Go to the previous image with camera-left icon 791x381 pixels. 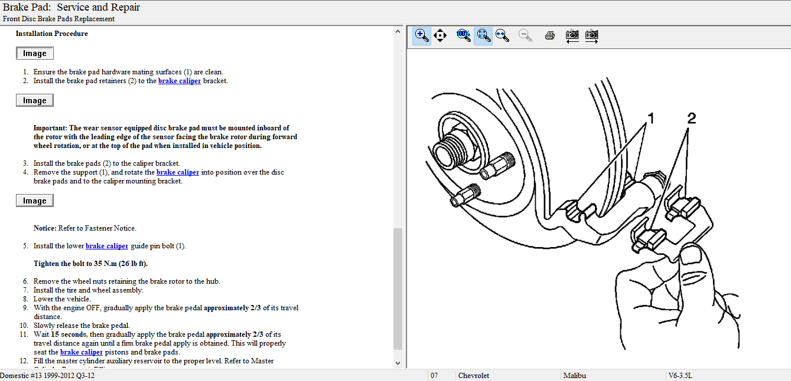tap(571, 35)
